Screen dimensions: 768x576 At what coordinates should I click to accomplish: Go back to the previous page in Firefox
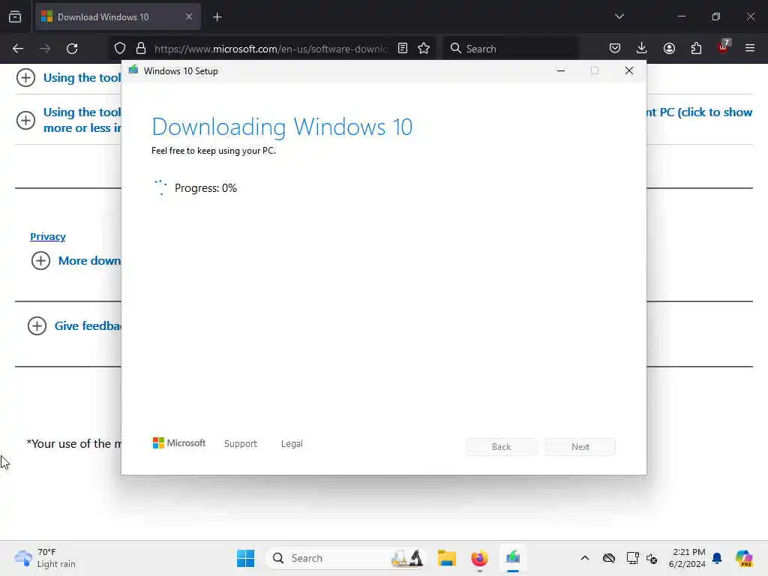(18, 49)
